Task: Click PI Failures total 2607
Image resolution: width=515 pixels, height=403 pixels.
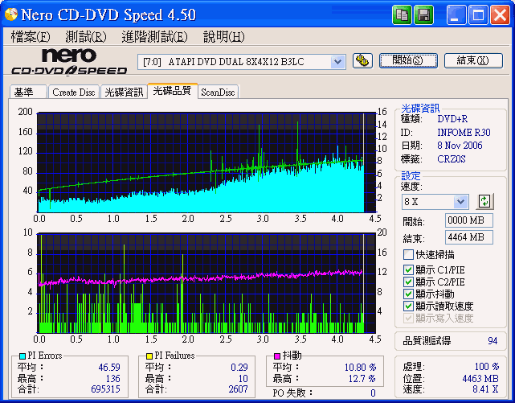Action: (238, 389)
